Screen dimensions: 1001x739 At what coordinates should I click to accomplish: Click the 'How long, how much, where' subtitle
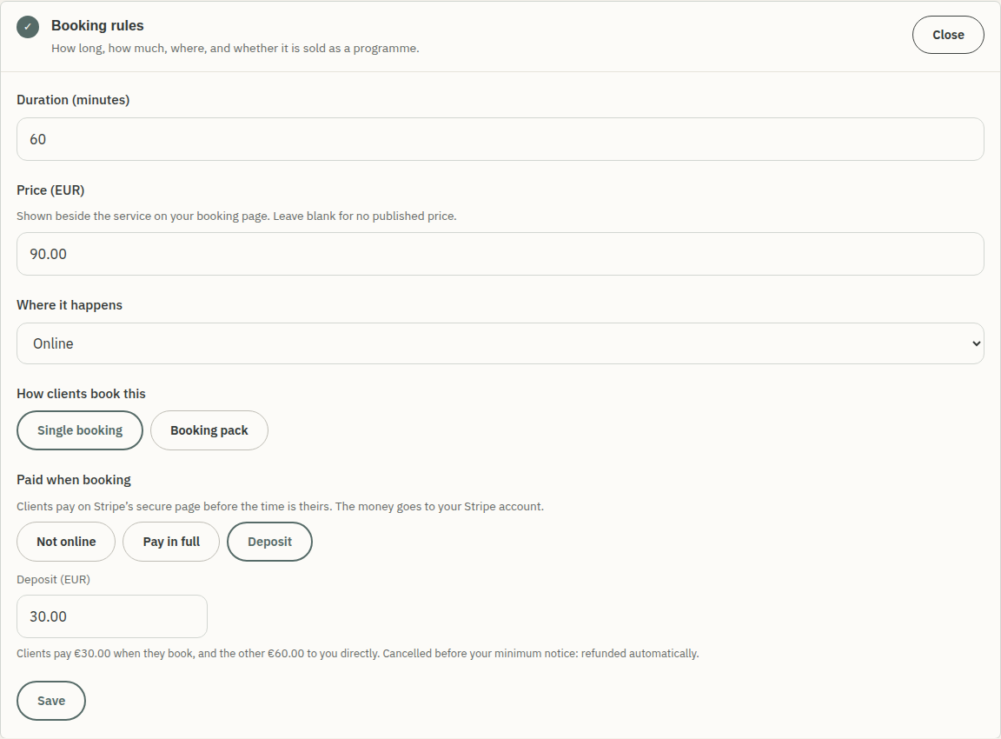[x=235, y=49]
